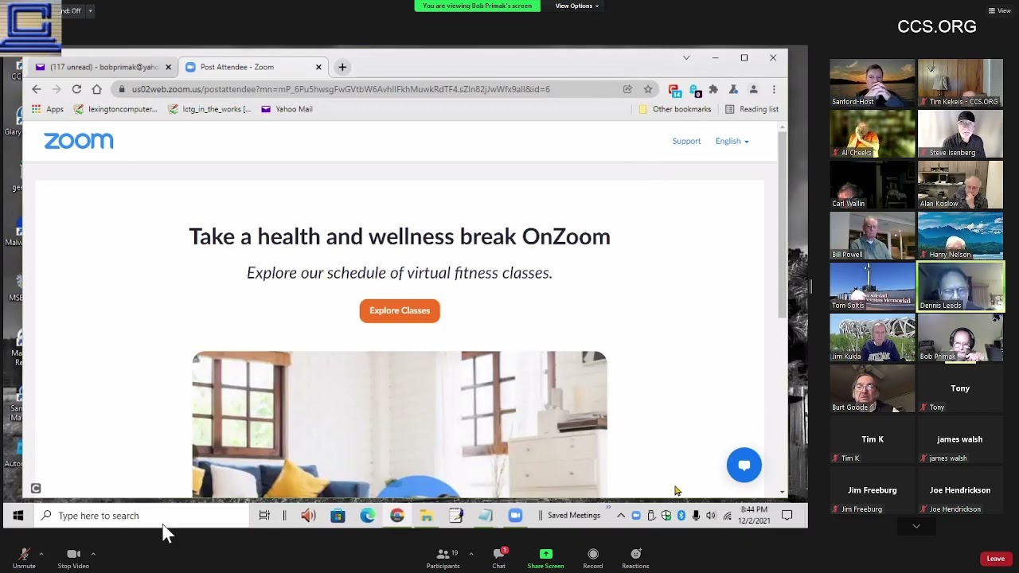Open the Participants panel
The width and height of the screenshot is (1019, 573).
(443, 558)
